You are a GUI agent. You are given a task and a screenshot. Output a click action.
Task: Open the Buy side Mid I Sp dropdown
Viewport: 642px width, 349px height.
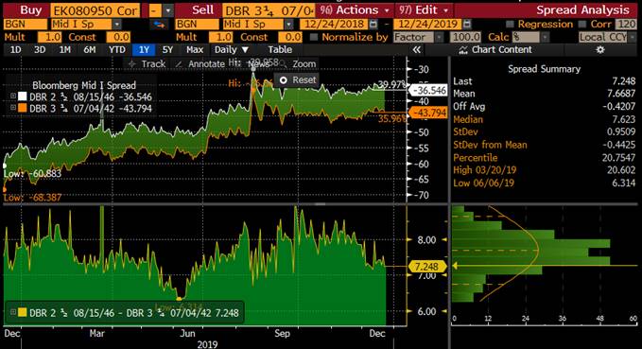(x=117, y=25)
